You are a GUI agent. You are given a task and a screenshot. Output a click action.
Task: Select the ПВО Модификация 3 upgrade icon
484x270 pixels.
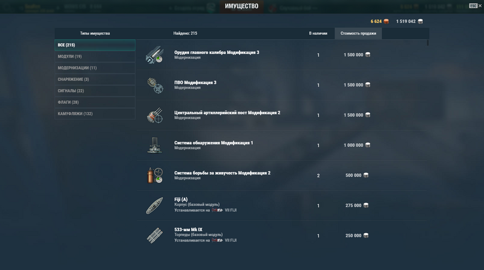pos(155,85)
